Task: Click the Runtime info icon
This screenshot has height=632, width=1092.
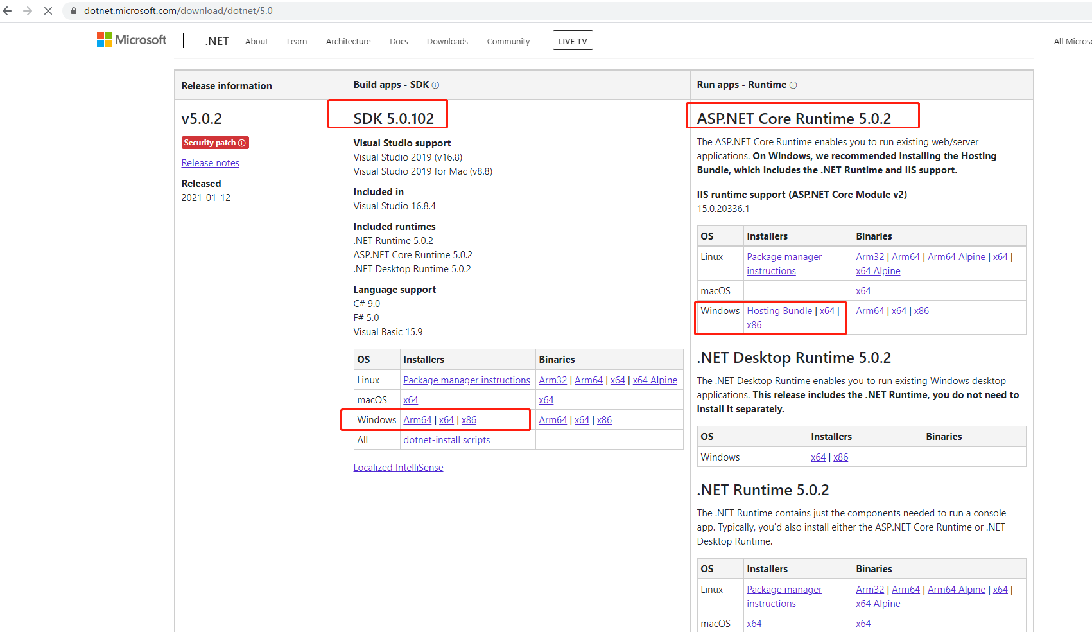Action: coord(793,85)
